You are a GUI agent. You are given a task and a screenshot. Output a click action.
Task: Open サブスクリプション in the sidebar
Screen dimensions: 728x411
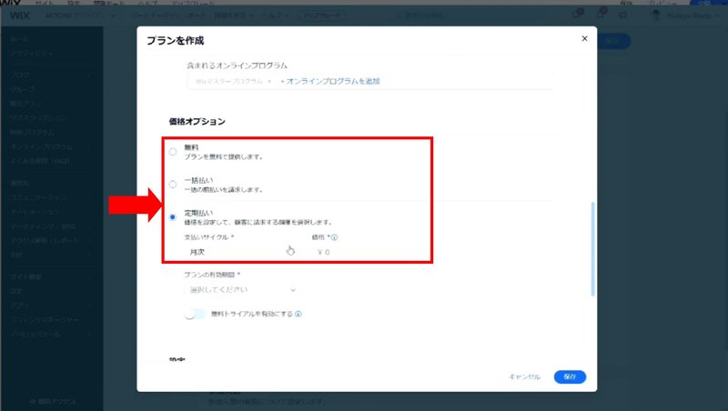pos(38,118)
